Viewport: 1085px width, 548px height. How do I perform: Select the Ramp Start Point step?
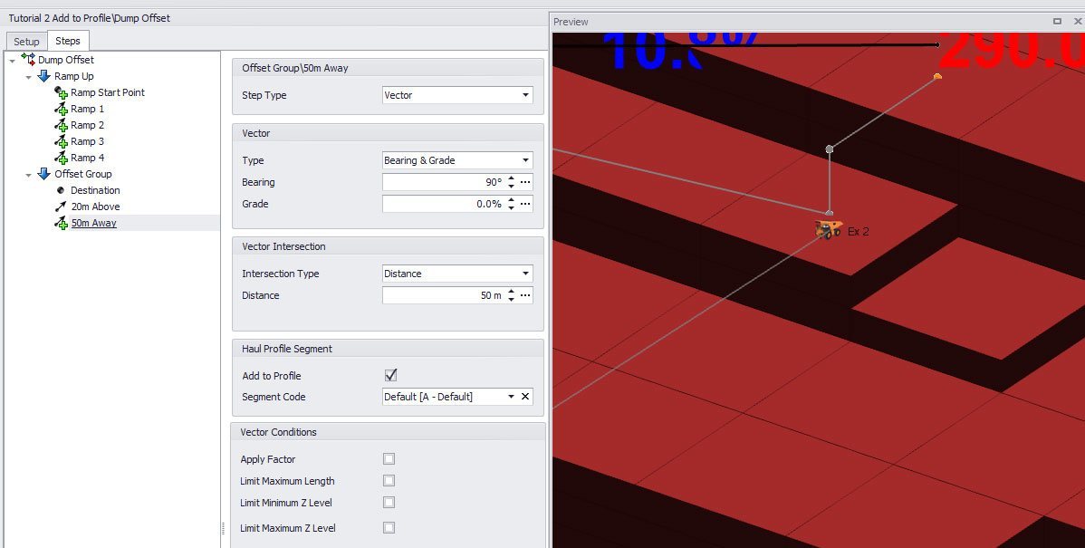[107, 92]
